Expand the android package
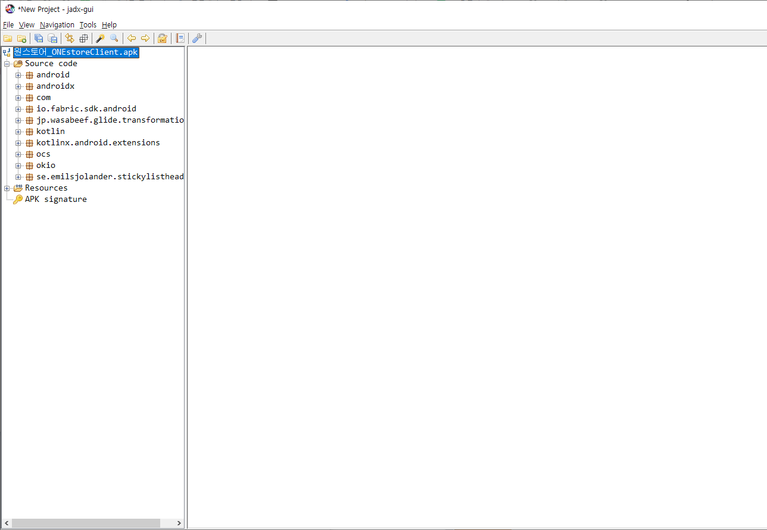The width and height of the screenshot is (767, 530). 18,75
